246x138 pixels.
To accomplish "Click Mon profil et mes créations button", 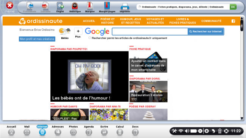I will (37, 39).
